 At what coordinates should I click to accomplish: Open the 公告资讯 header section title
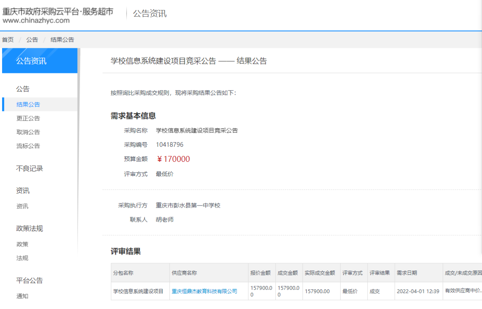(150, 13)
